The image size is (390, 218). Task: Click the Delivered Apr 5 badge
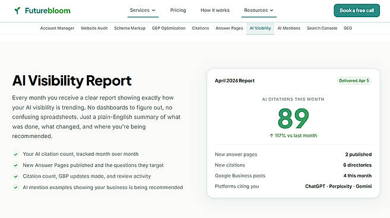coord(354,81)
